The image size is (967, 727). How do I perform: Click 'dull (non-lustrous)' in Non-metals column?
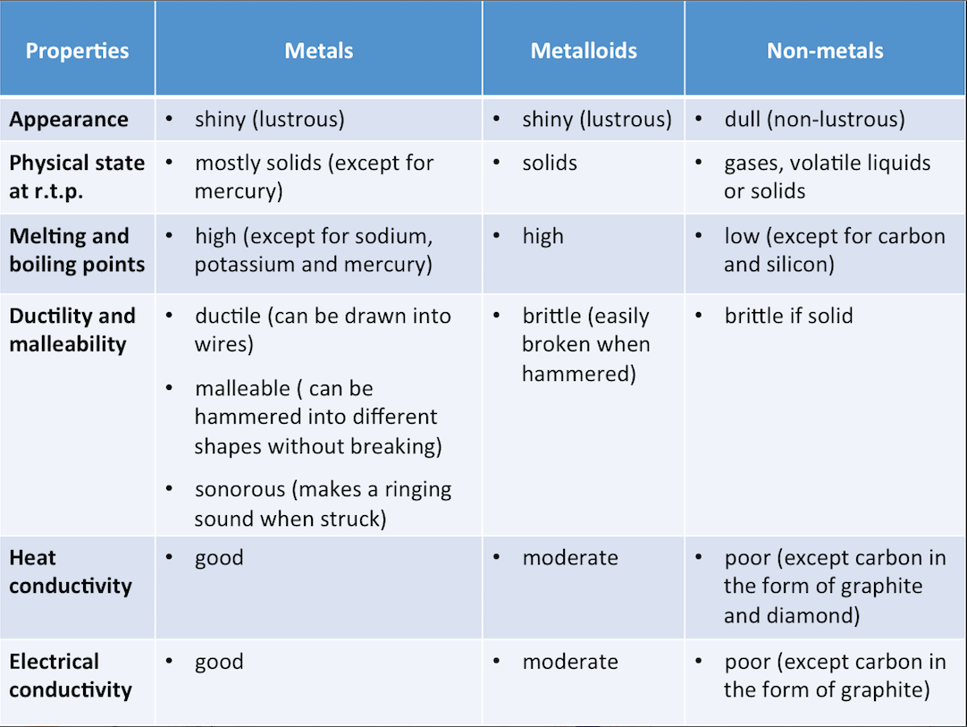[x=814, y=120]
